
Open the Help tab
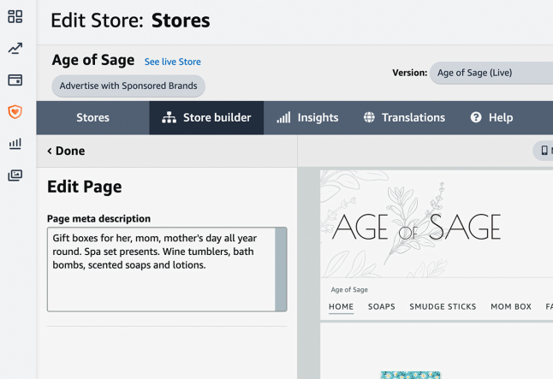tap(491, 118)
